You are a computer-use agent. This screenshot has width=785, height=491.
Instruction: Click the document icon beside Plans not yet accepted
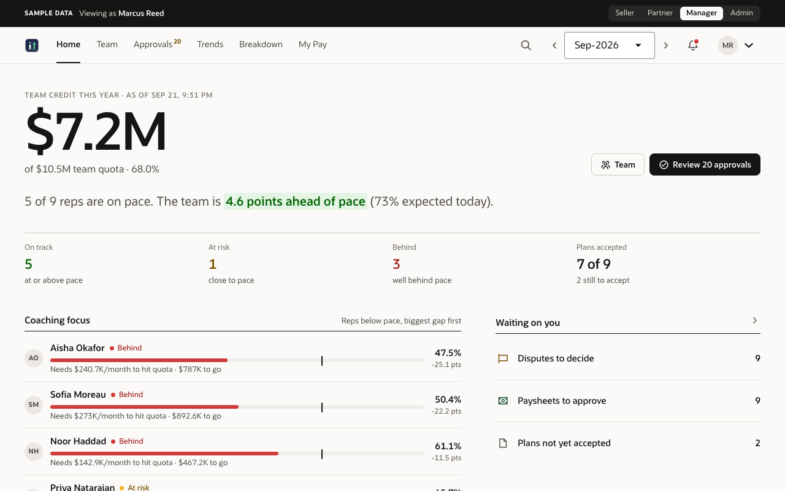coord(503,443)
